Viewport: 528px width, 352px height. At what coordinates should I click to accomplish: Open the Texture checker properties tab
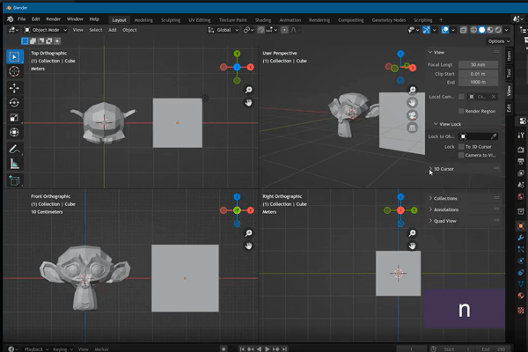click(x=521, y=311)
